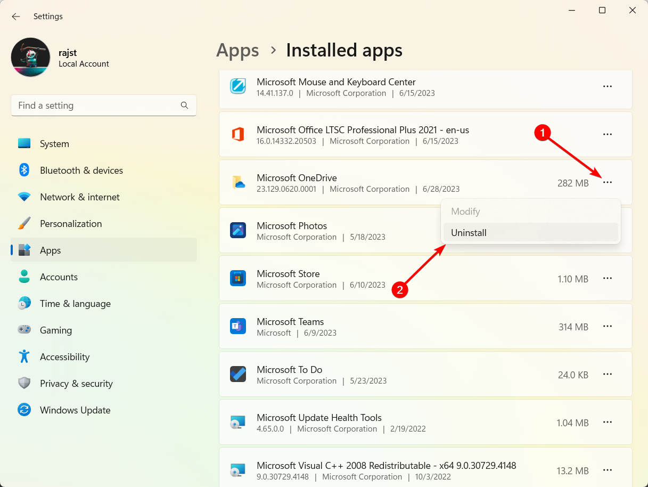The image size is (648, 487).
Task: Click the Microsoft To Do app icon
Action: (x=238, y=375)
